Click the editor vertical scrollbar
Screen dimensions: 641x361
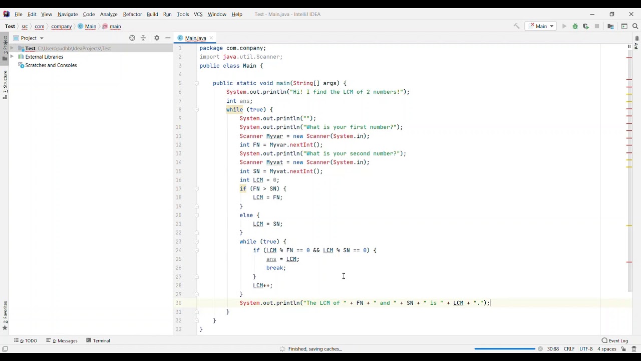[x=629, y=170]
